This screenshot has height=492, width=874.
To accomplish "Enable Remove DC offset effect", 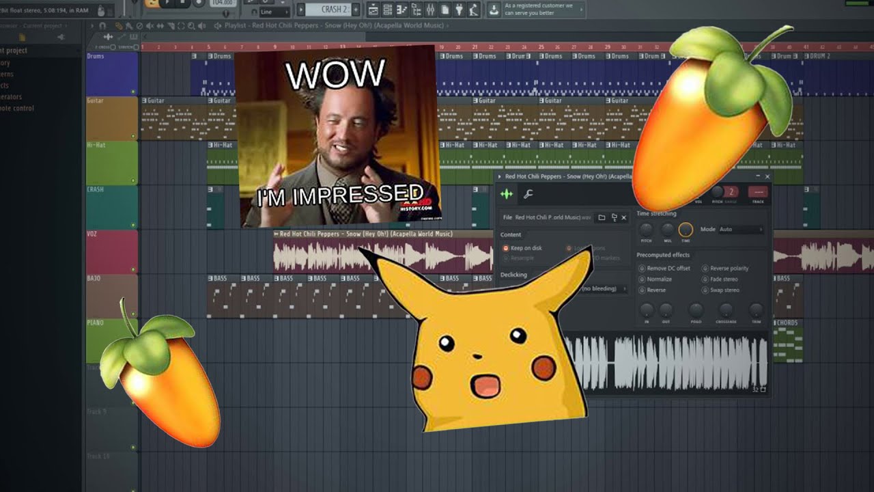I will tap(665, 269).
